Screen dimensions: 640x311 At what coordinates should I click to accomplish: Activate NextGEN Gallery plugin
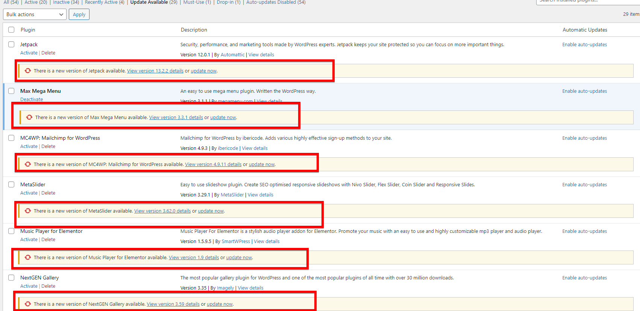click(x=29, y=286)
